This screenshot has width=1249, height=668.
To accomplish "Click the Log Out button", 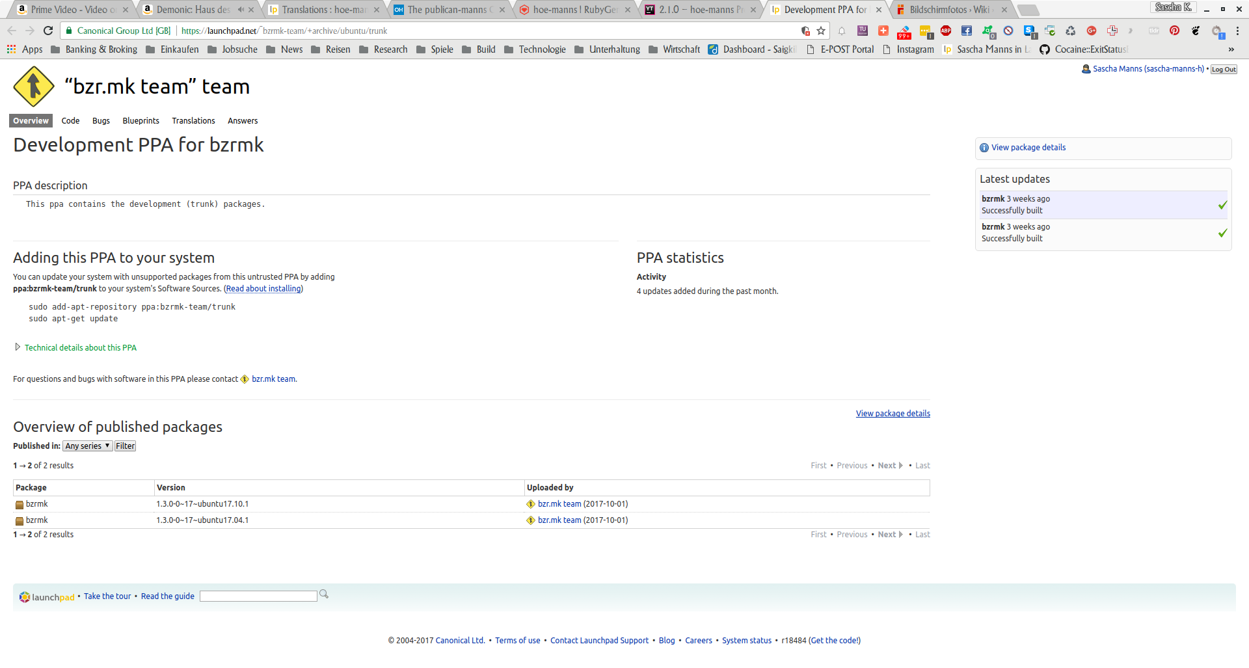I will coord(1224,70).
